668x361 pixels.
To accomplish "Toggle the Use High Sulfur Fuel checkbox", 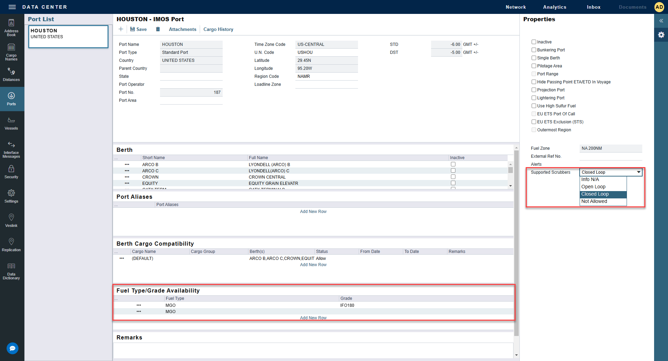I will coord(534,106).
